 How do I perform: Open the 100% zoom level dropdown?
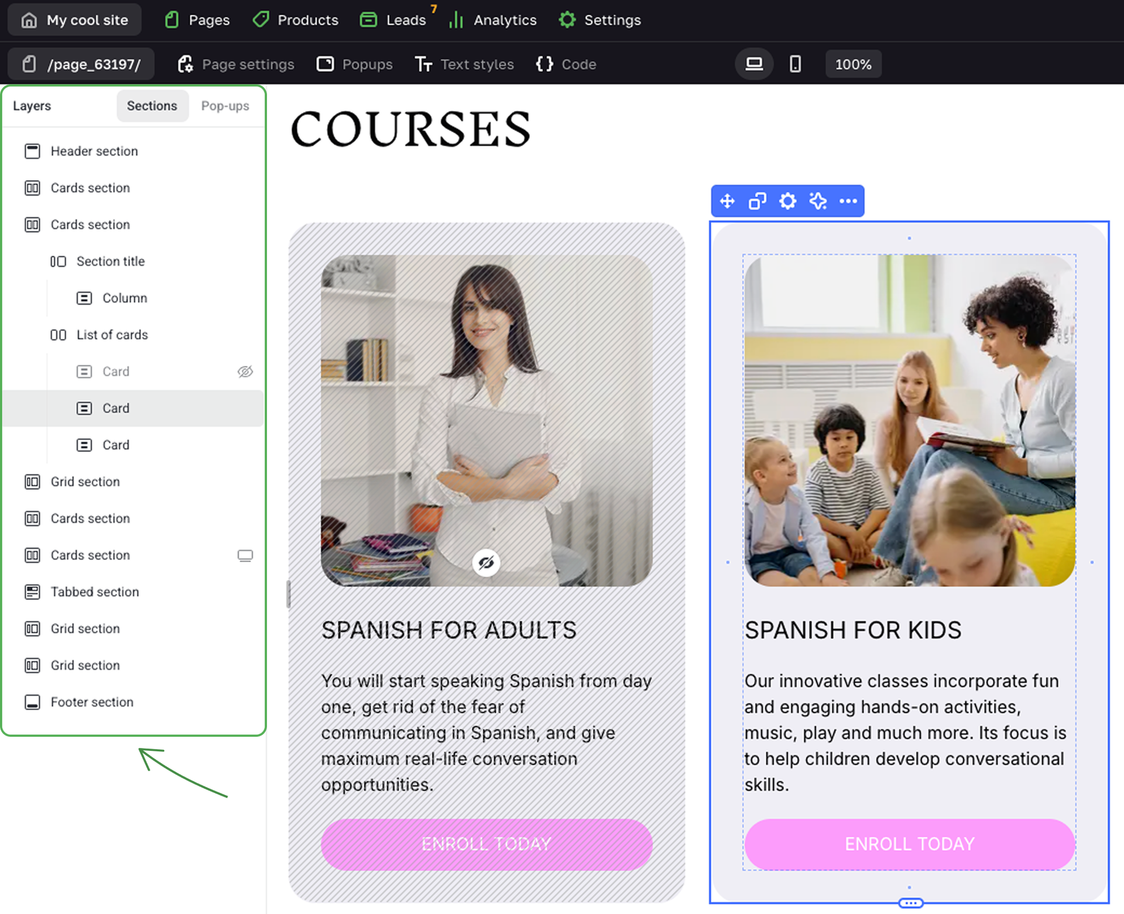(853, 64)
